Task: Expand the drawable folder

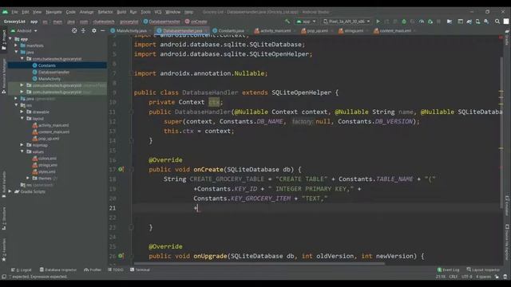Action: pyautogui.click(x=22, y=112)
